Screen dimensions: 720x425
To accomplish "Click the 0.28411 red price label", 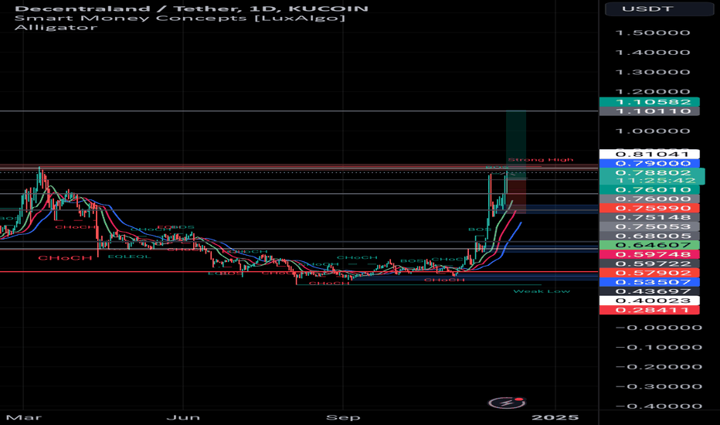I will point(649,310).
